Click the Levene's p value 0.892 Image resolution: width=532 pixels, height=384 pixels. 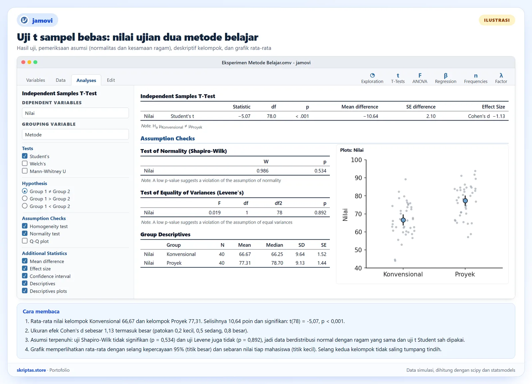click(x=320, y=213)
